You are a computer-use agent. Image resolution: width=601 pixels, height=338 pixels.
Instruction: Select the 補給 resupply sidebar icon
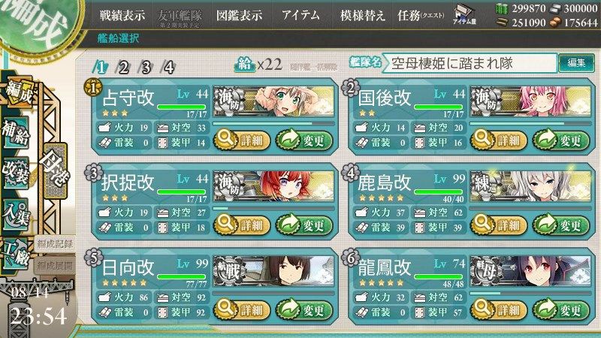click(16, 132)
